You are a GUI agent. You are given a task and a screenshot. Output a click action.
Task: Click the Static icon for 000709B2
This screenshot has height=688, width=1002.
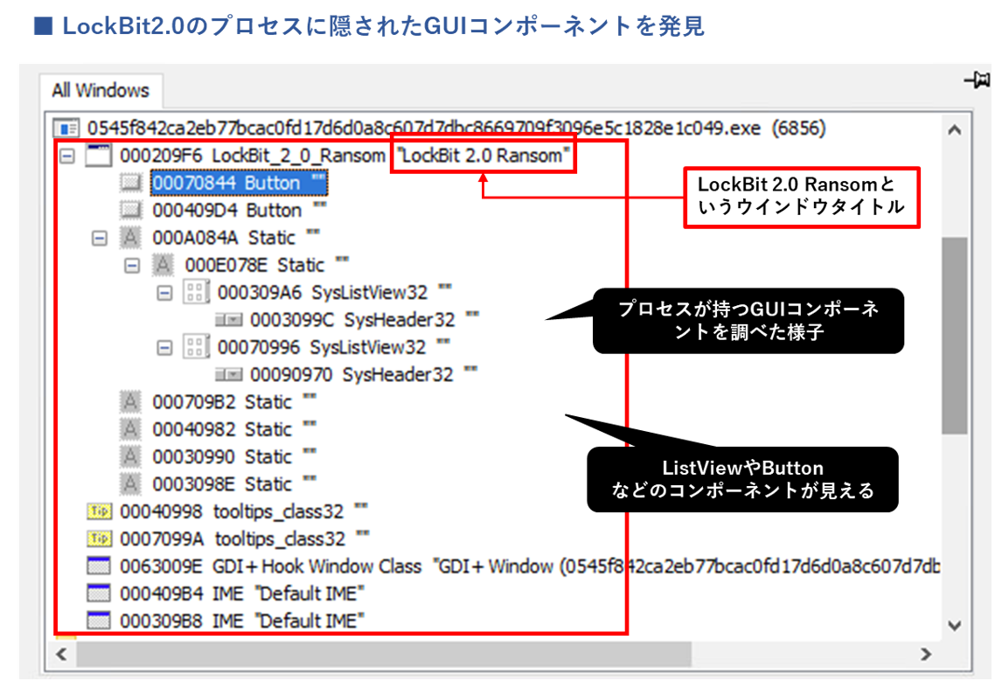click(x=131, y=402)
